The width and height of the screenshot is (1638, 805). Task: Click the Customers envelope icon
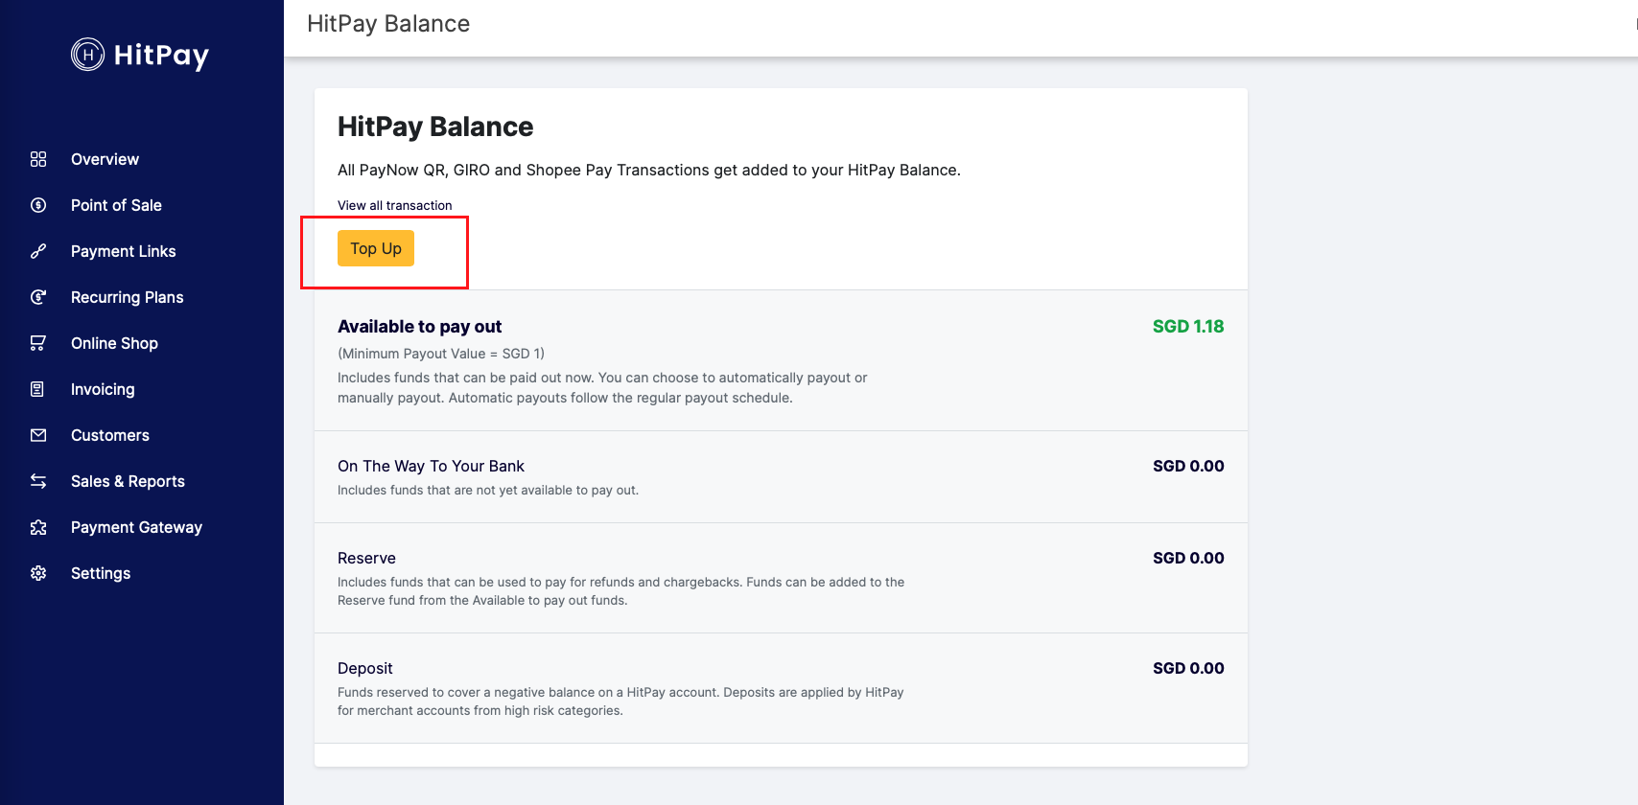(x=38, y=435)
